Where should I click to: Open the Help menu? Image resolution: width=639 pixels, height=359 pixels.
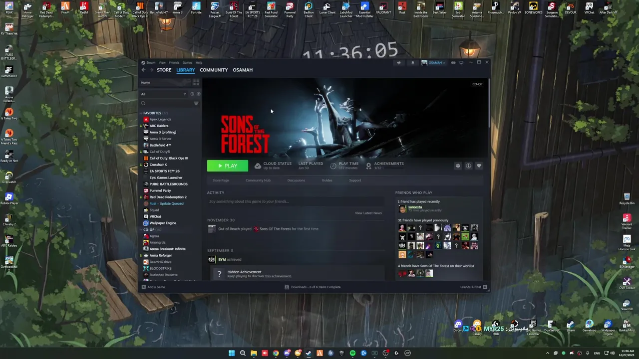[x=199, y=63]
